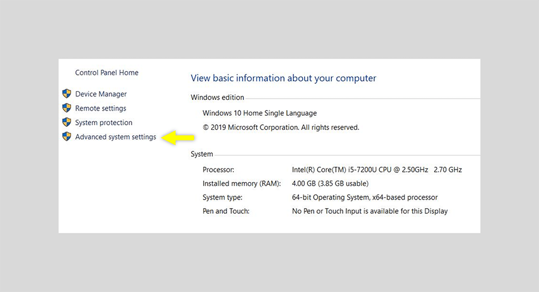Open the Device Manager link
539x292 pixels.
pos(101,94)
